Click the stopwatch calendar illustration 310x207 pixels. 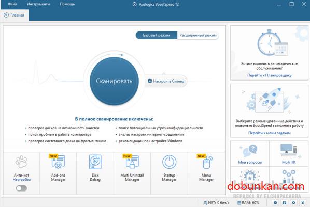272,43
